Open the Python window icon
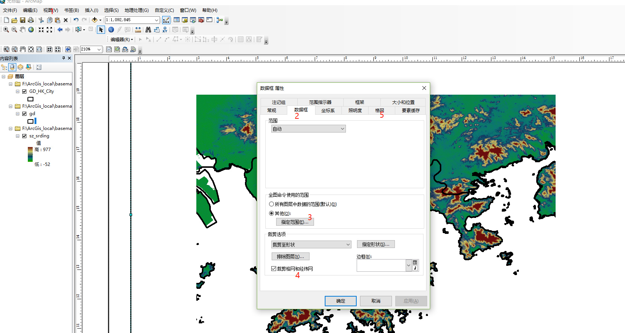Viewport: 625px width, 333px height. [x=209, y=20]
